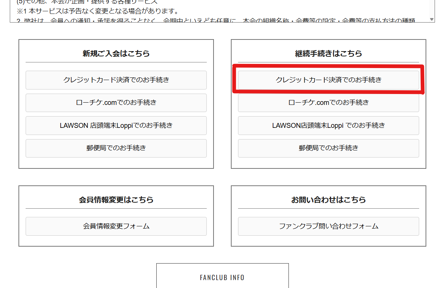441x288 pixels.
Task: Choose LAWSON店頭端末Loppi for renewal
Action: click(x=328, y=126)
